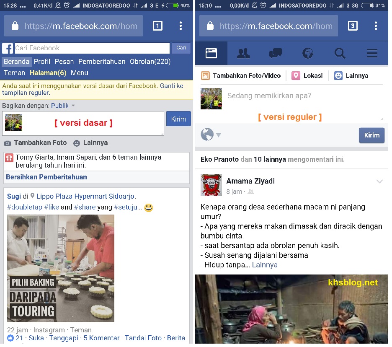Screen dimensions: 392x347
Task: Go to Pemberitahuan in top menu
Action: coord(102,62)
